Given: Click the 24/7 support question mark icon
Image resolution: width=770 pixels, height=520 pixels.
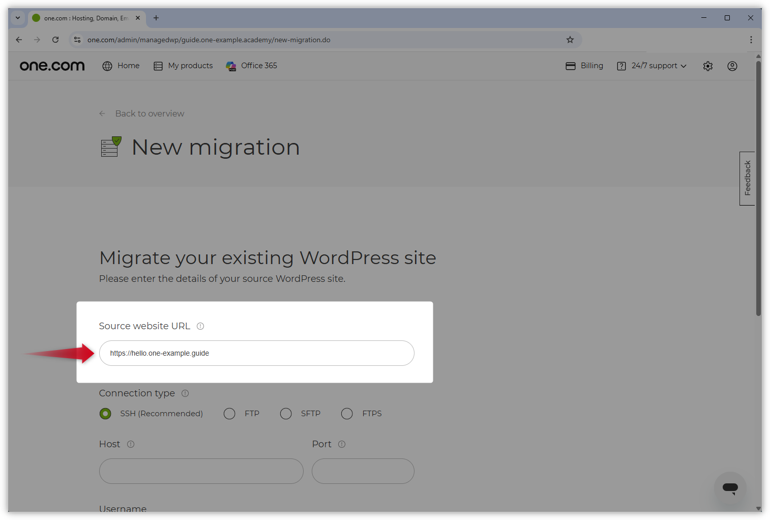Looking at the screenshot, I should point(621,66).
